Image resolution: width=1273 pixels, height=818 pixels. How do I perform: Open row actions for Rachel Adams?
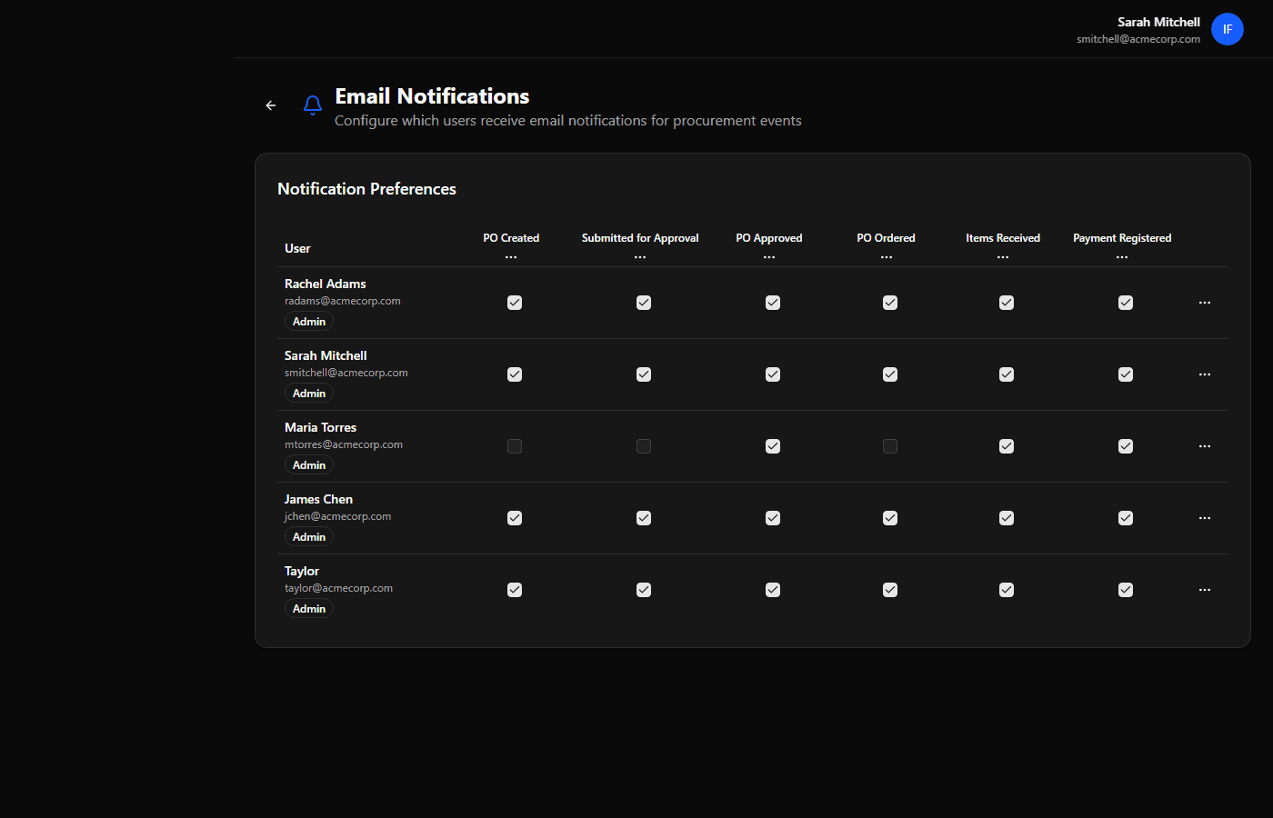coord(1205,302)
